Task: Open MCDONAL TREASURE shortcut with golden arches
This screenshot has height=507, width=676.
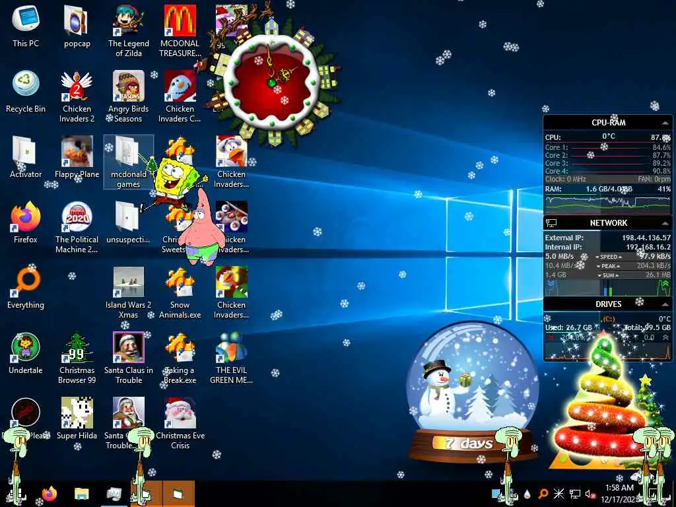Action: click(180, 31)
